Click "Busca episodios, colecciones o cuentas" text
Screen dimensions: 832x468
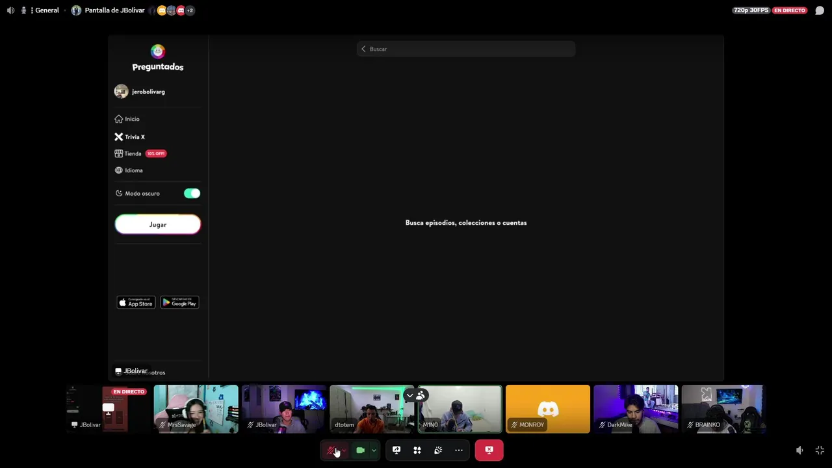466,223
